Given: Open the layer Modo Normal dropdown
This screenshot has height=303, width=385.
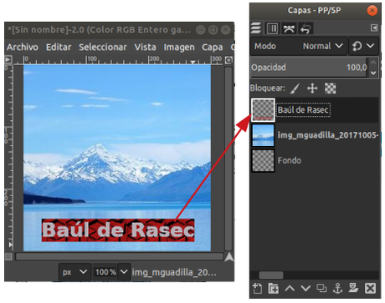Looking at the screenshot, I should 299,46.
